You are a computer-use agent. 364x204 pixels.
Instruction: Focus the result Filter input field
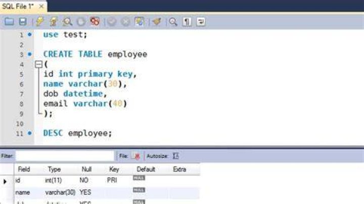coord(65,156)
